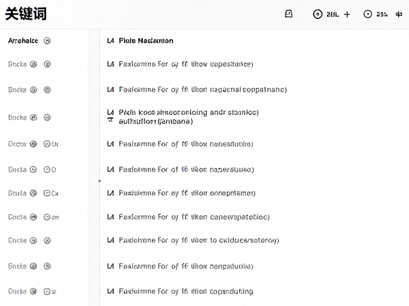
Task: Click the second round icon in the "Sorke" row
Action: point(47,266)
